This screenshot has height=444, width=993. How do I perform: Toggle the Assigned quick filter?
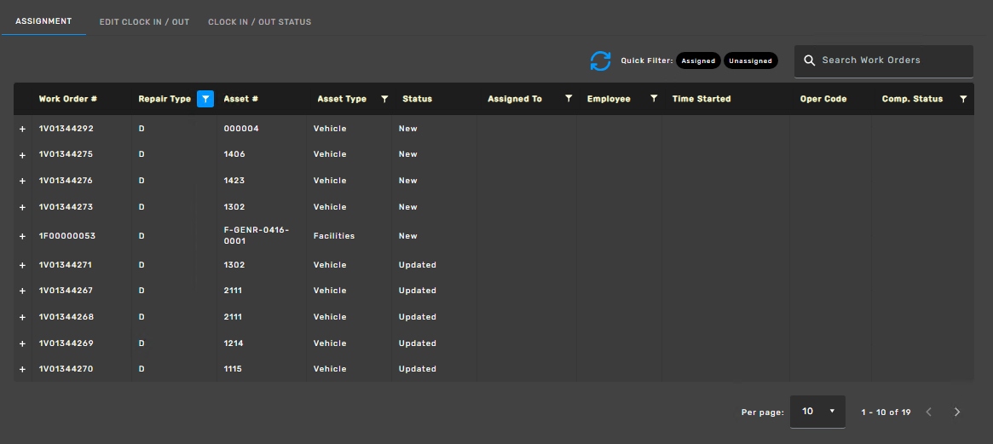(698, 61)
